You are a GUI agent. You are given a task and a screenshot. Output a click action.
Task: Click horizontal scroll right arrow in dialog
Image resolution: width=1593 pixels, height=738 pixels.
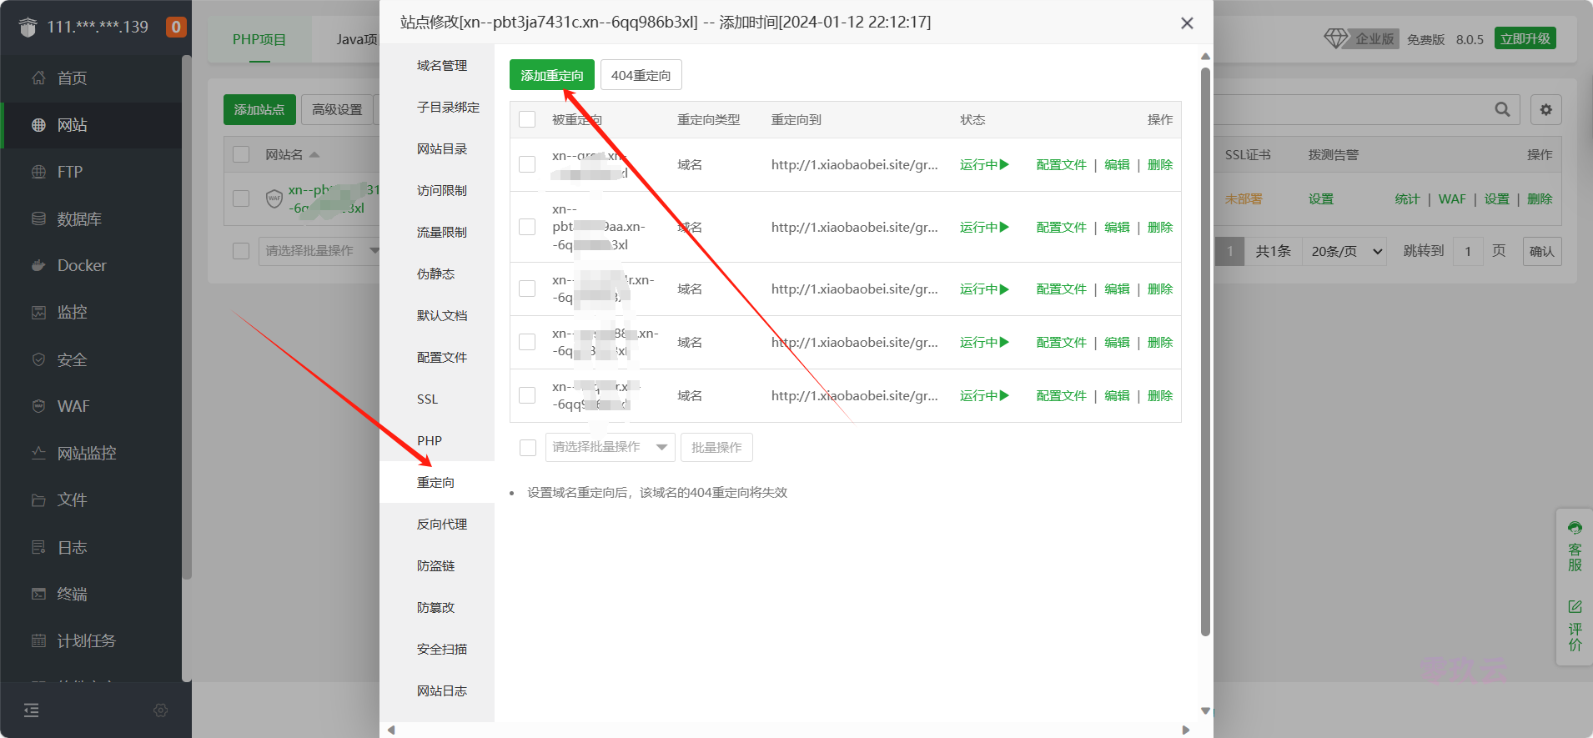point(1186,730)
